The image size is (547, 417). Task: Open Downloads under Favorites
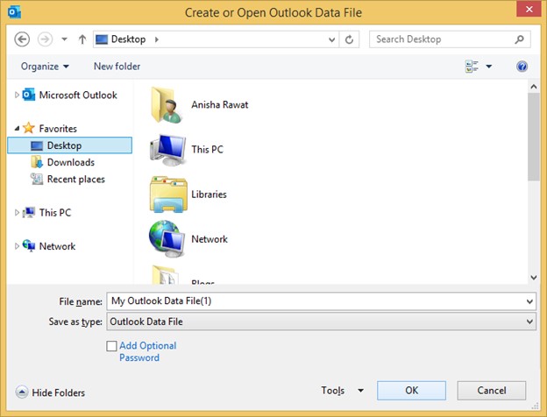pos(63,162)
